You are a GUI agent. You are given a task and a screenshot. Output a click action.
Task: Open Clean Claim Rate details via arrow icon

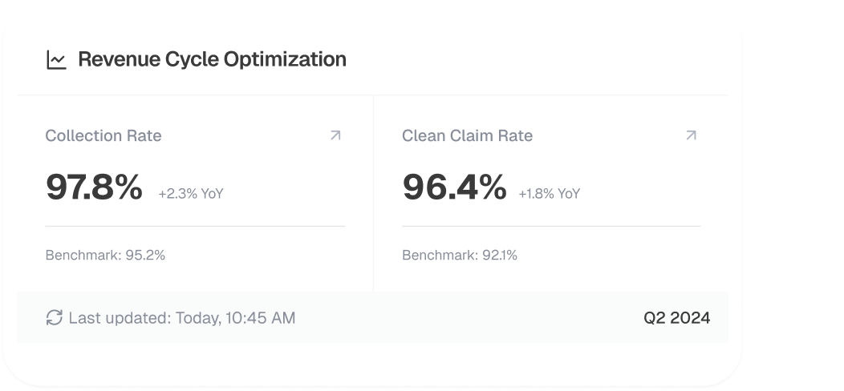(x=691, y=135)
